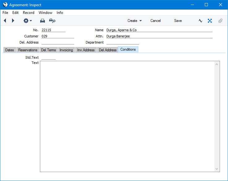Screen dimensions: 228x181
Task: Click the Name field
Action: tap(159, 30)
